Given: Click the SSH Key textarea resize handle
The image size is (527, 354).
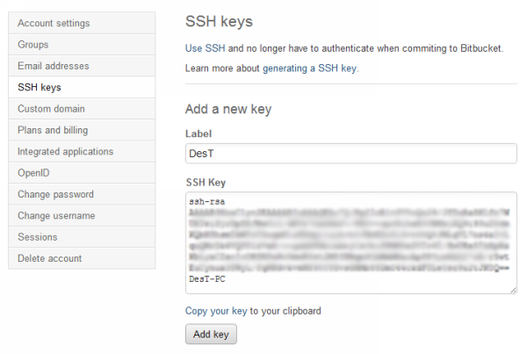Looking at the screenshot, I should [513, 290].
